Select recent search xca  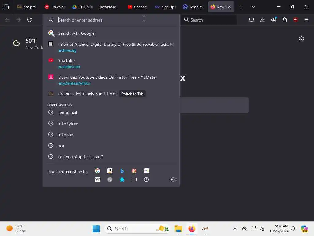[111, 146]
